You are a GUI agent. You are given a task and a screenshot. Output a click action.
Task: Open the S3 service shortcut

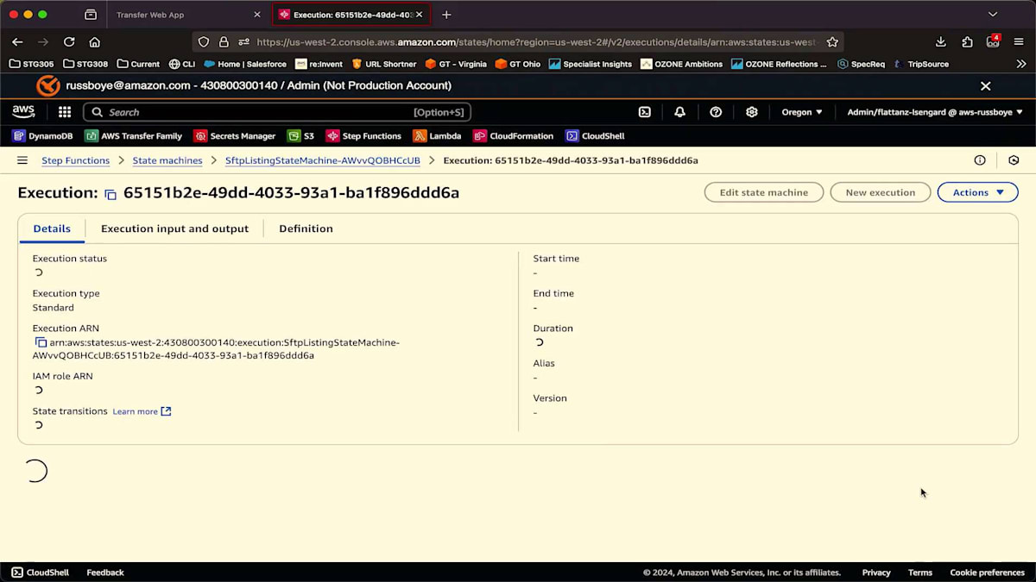(301, 136)
